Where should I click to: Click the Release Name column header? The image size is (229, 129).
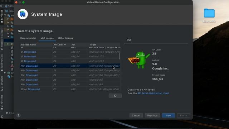tap(36, 44)
